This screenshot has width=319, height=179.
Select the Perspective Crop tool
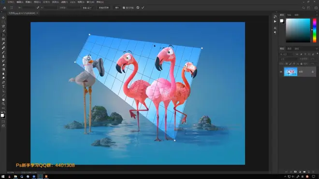click(3, 35)
